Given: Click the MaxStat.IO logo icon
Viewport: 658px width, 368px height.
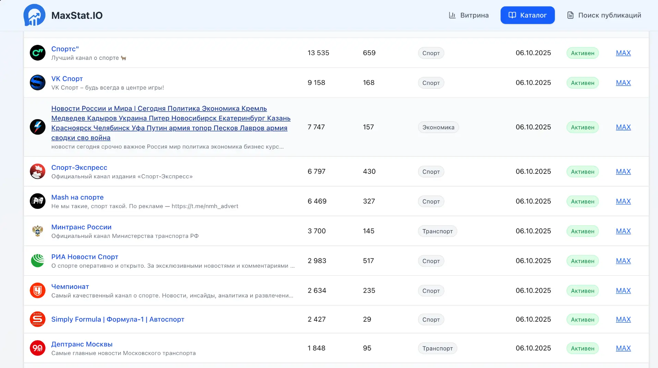Looking at the screenshot, I should pyautogui.click(x=34, y=15).
